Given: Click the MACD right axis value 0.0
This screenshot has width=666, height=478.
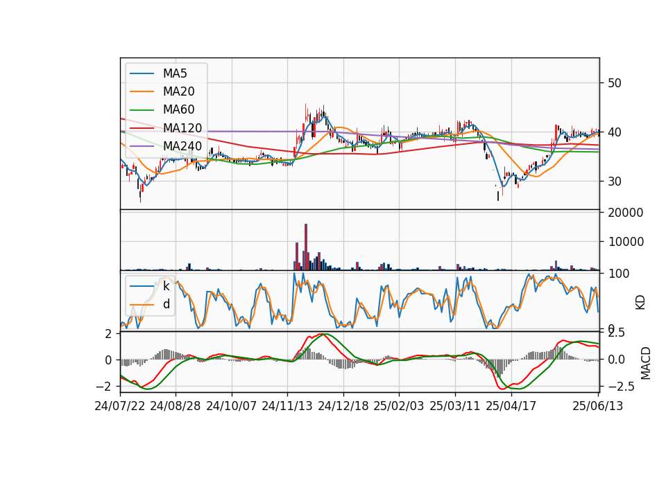Looking at the screenshot, I should click(616, 360).
